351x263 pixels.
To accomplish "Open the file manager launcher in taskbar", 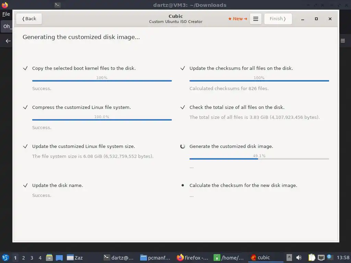I will (x=49, y=258).
